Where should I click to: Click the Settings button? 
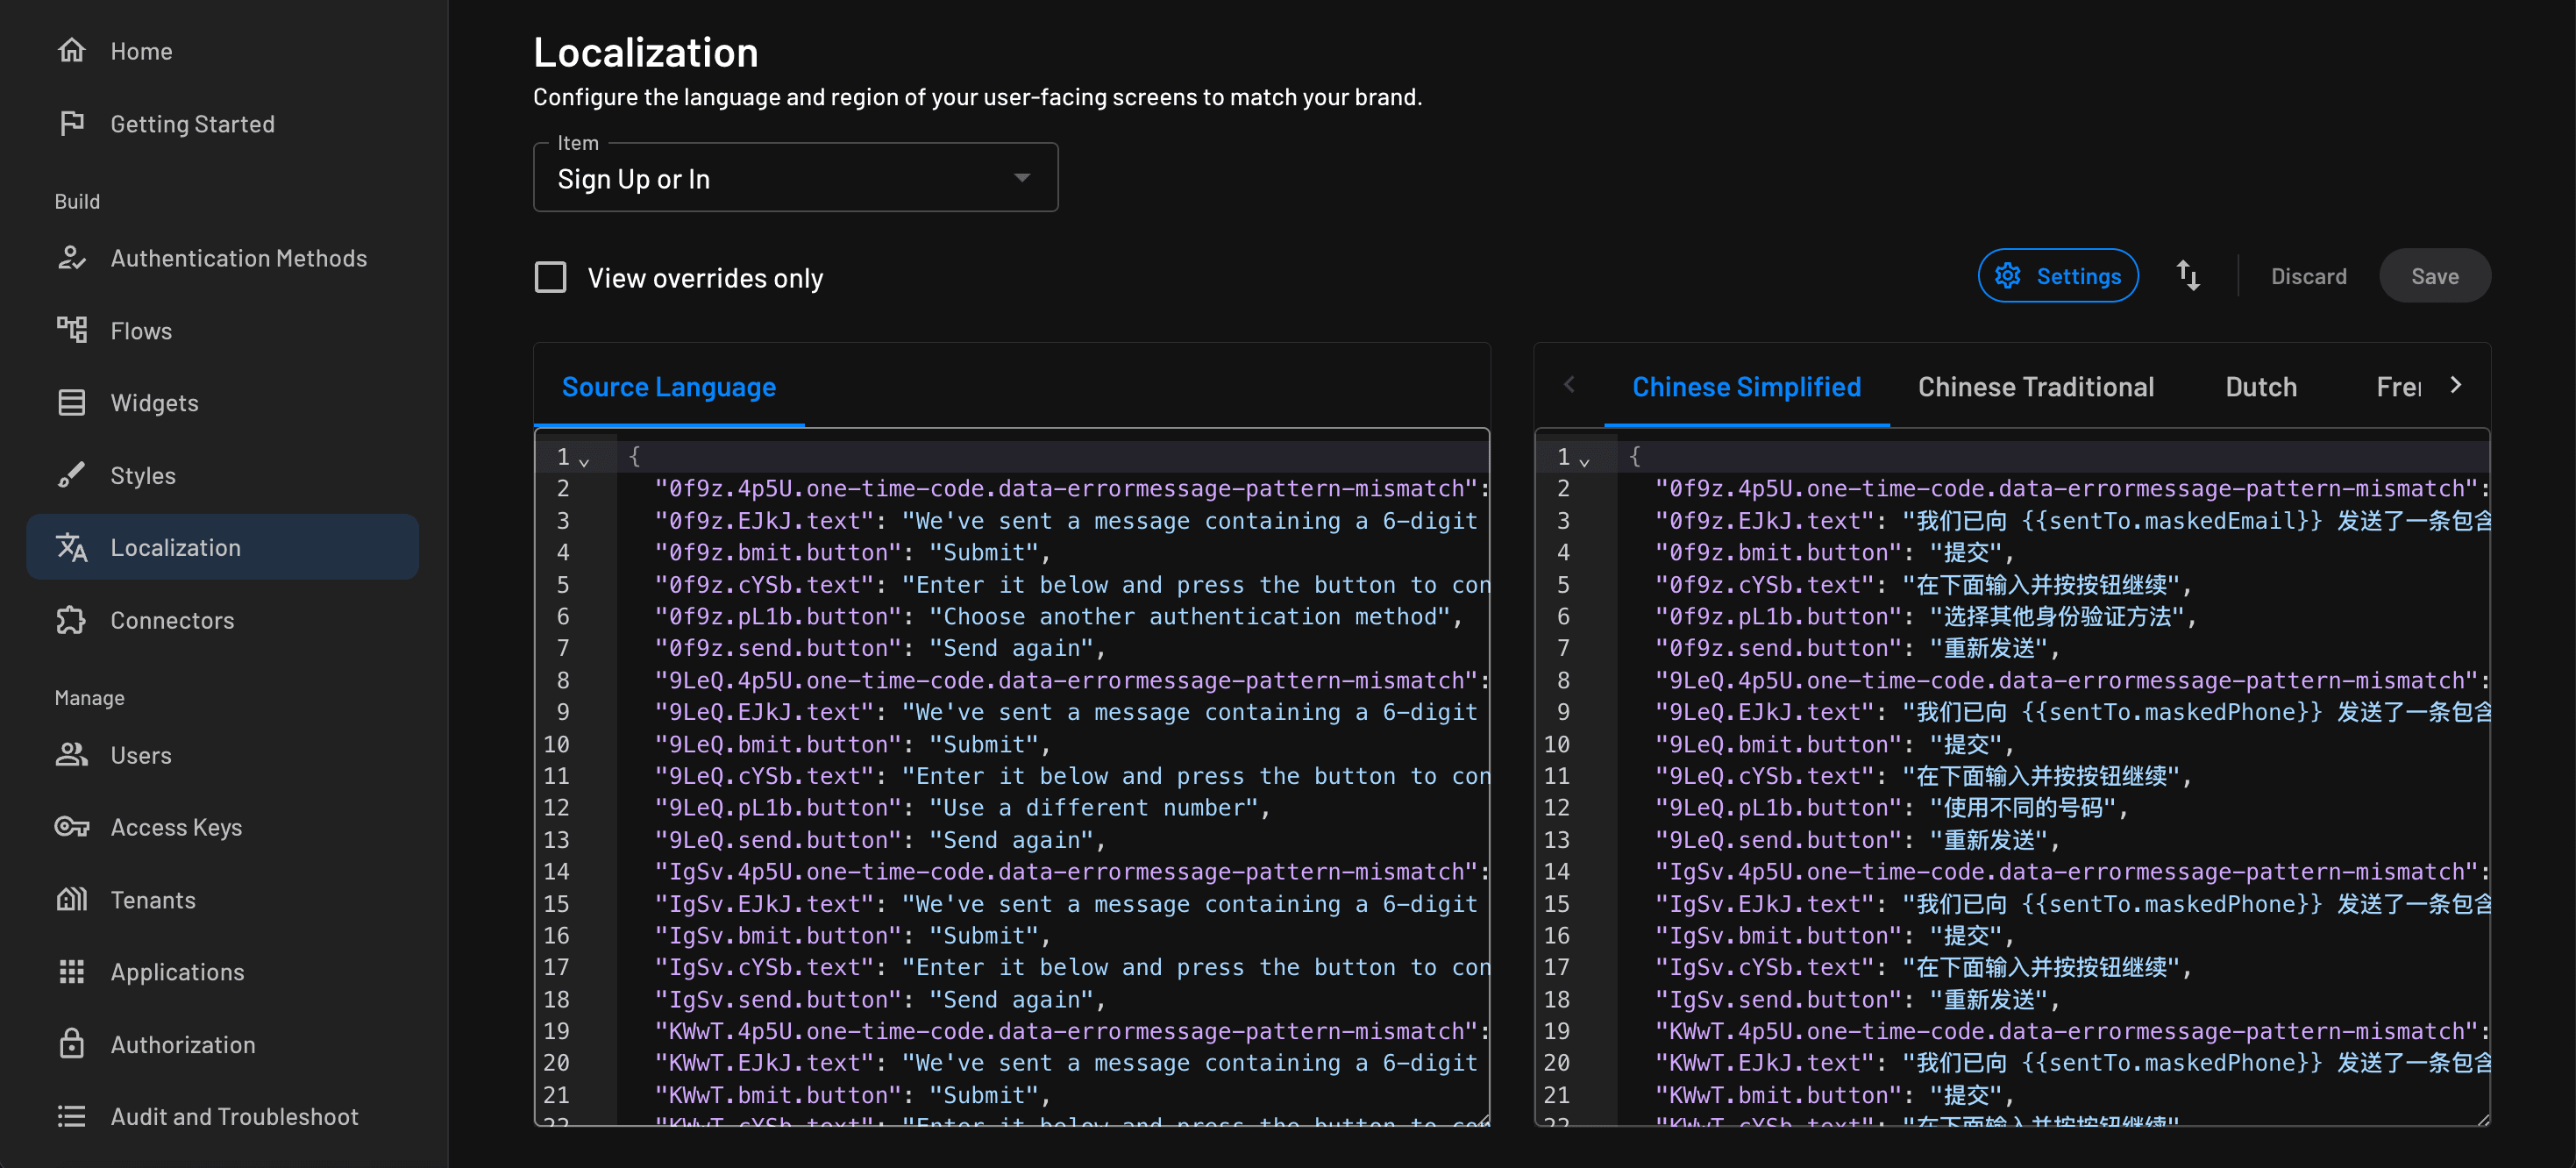[2058, 276]
